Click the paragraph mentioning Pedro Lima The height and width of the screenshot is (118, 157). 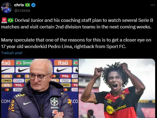click(x=76, y=43)
